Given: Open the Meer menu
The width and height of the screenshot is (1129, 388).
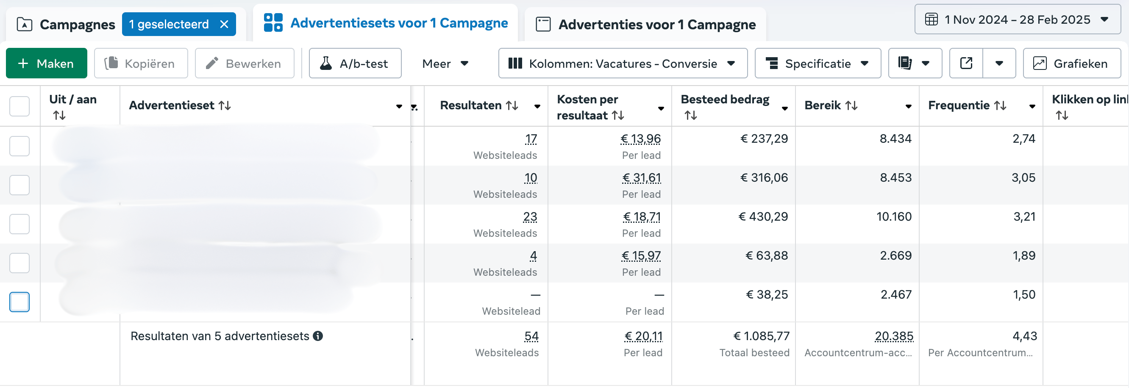Looking at the screenshot, I should click(445, 64).
